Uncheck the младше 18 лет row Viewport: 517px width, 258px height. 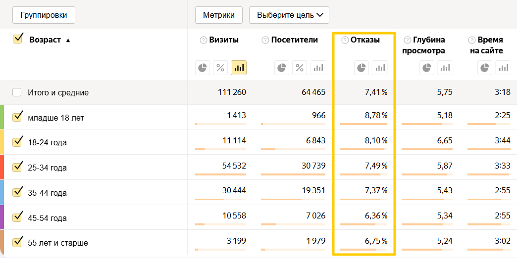click(18, 117)
